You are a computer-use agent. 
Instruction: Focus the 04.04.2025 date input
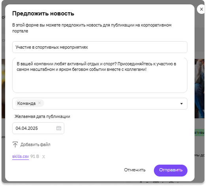[x=38, y=128]
